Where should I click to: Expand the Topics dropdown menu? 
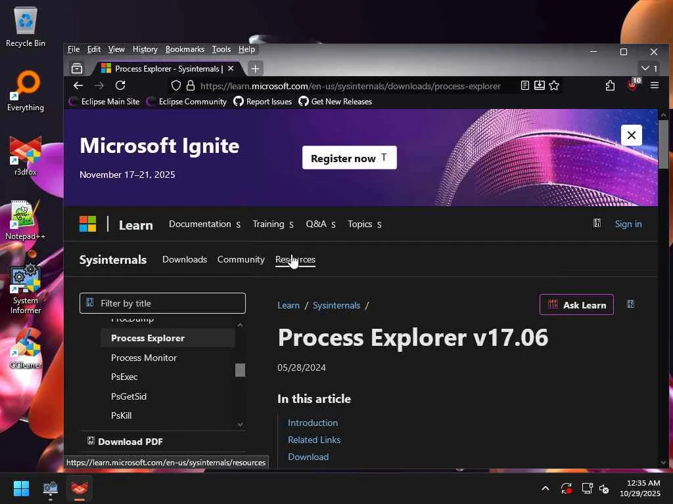click(x=364, y=224)
